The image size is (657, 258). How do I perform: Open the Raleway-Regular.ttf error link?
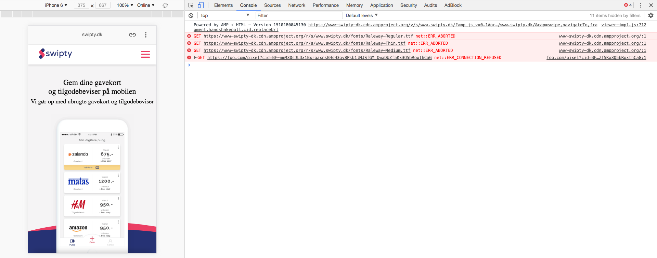tap(308, 36)
